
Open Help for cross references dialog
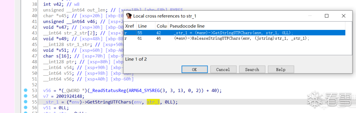281,70
